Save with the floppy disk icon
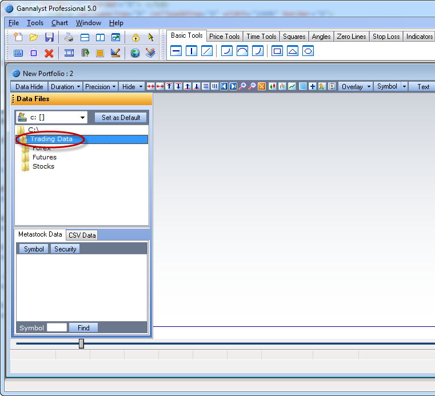Image resolution: width=435 pixels, height=396 pixels. pos(49,37)
